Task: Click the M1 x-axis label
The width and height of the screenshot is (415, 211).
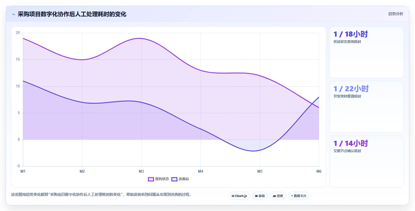Action: pos(23,172)
